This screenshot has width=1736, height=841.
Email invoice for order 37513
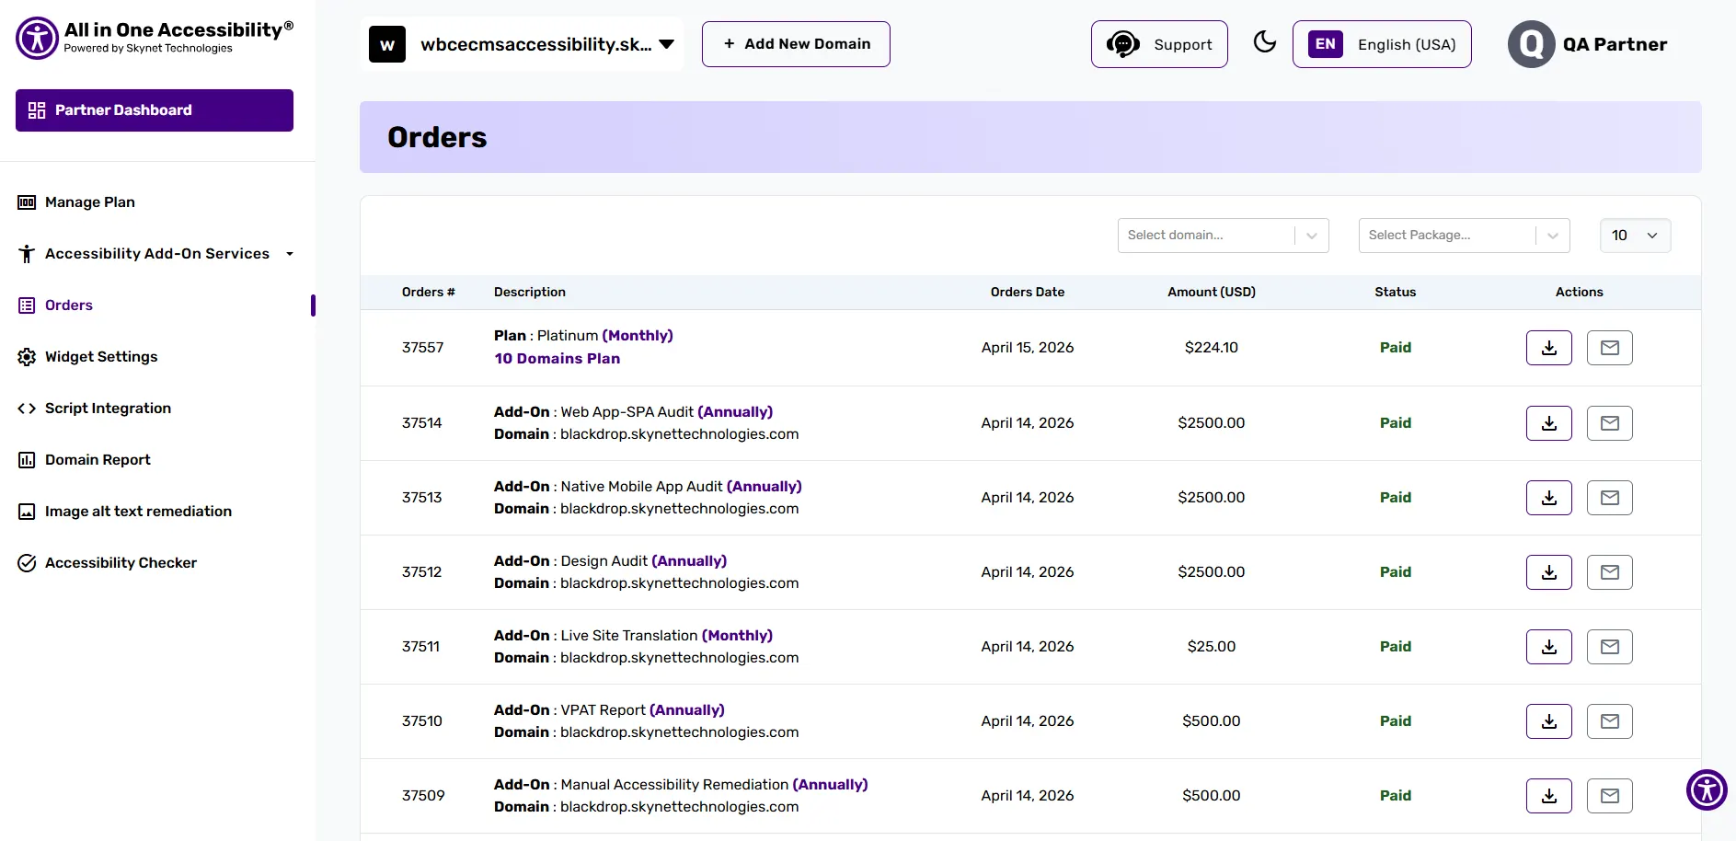pos(1610,498)
